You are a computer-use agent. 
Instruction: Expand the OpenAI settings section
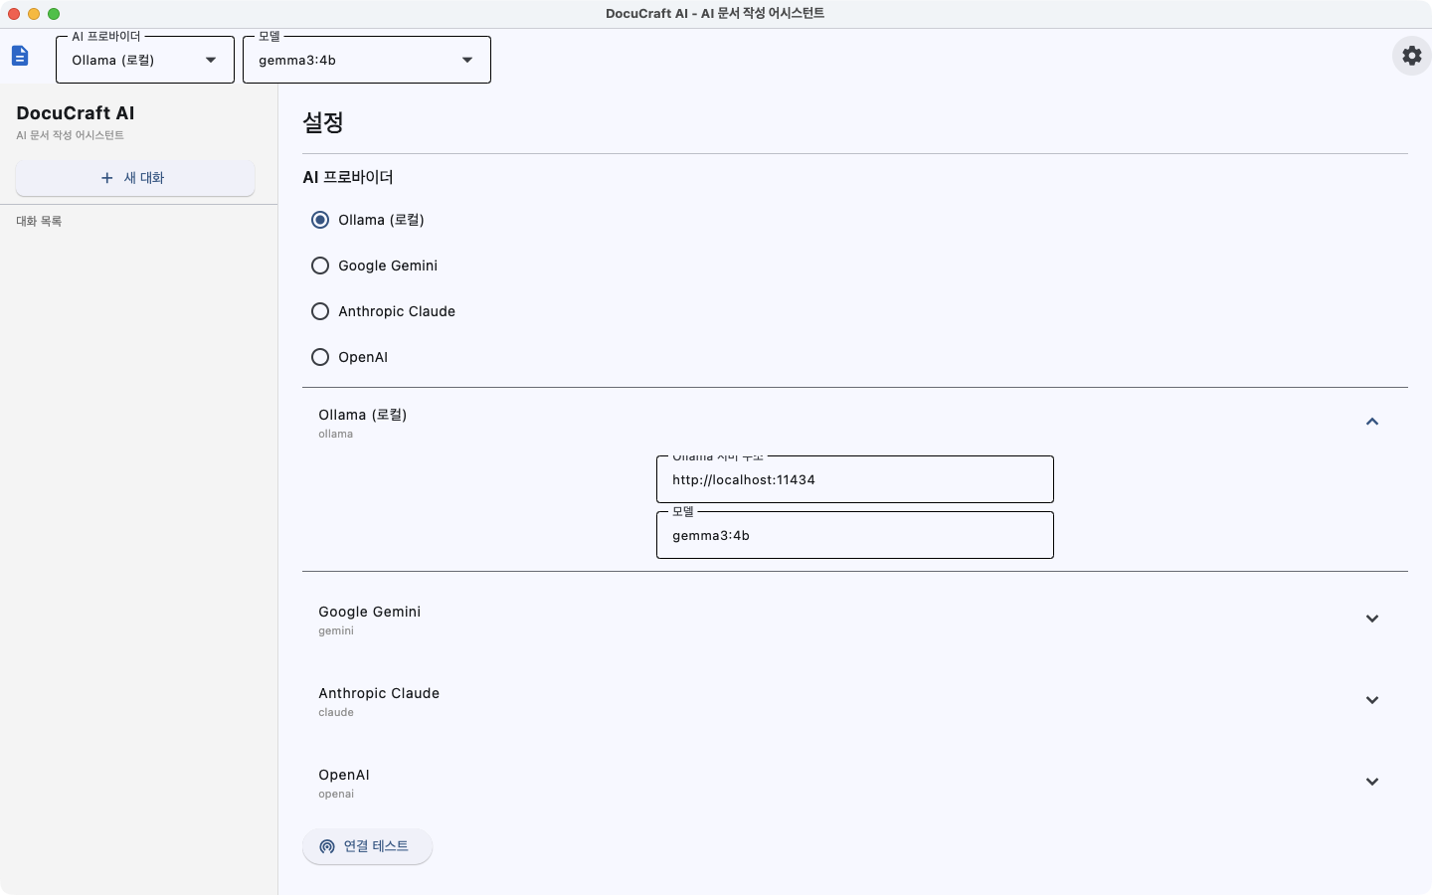(x=1372, y=782)
